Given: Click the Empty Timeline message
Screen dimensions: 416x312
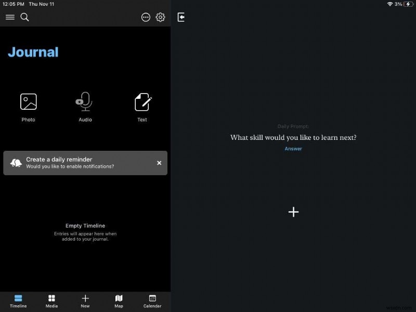Looking at the screenshot, I should tap(85, 232).
